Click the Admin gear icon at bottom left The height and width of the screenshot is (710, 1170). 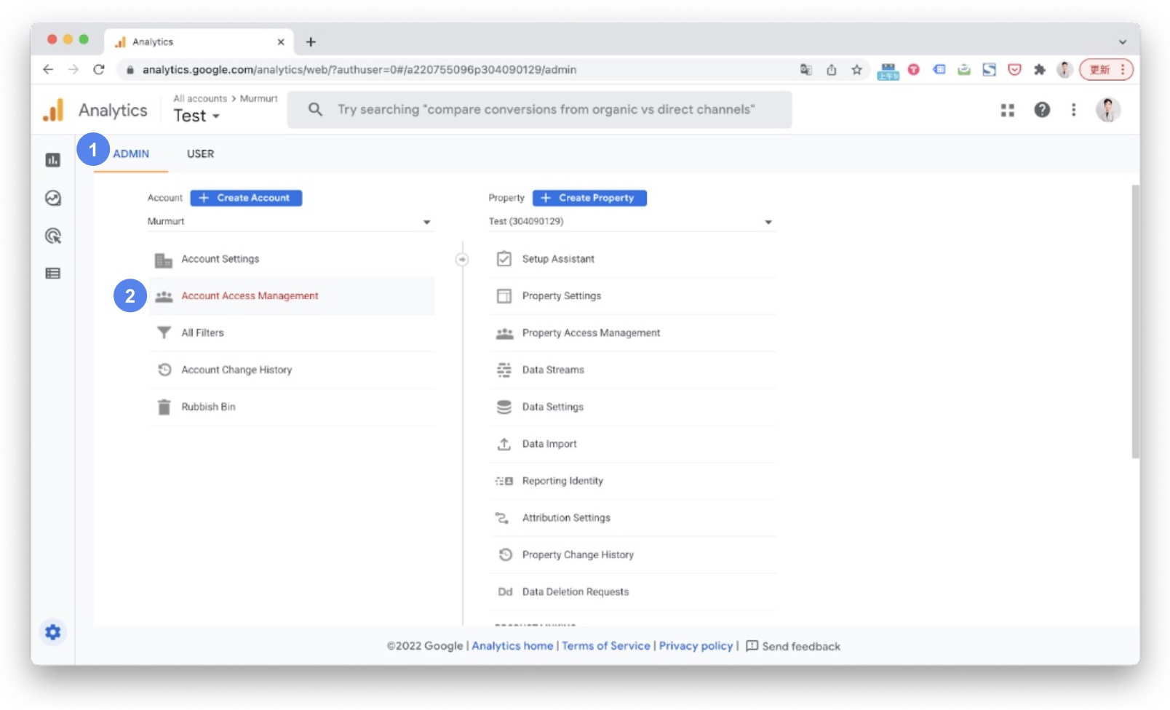52,632
